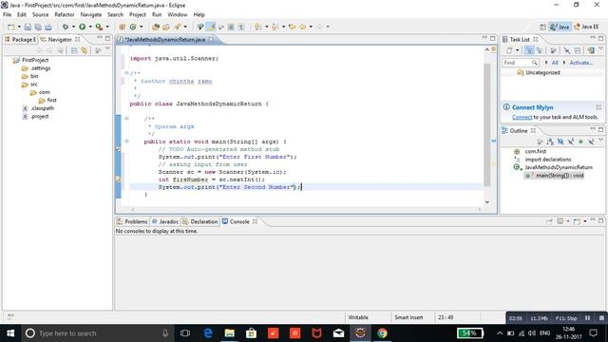Toggle Hide Local Types in Outline
This screenshot has height=342, width=608.
pos(591,142)
